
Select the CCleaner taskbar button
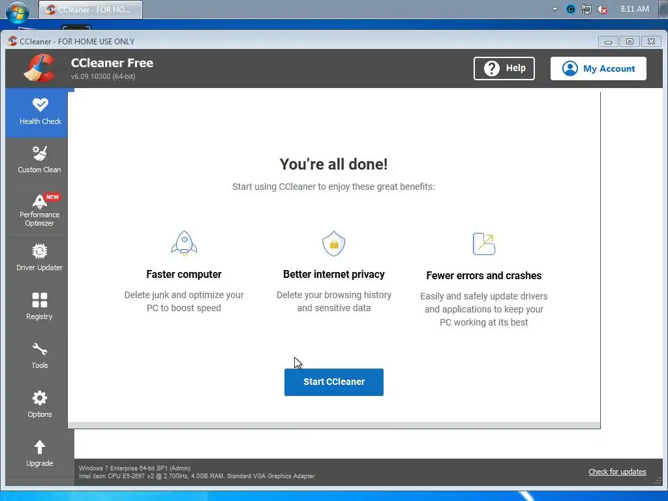(x=91, y=9)
